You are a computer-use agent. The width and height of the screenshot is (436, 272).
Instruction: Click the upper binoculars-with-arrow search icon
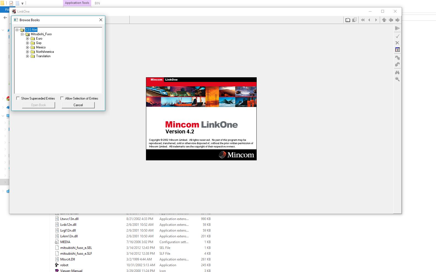pyautogui.click(x=397, y=58)
